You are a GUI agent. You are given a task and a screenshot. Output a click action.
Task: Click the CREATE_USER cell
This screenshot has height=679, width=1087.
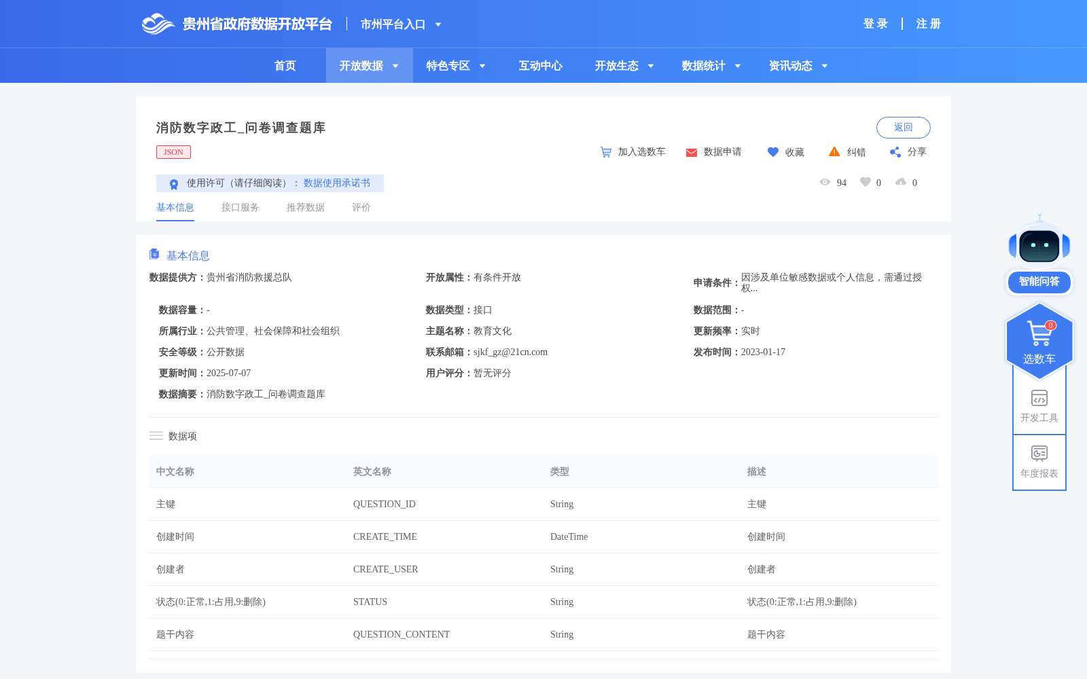[x=386, y=570]
